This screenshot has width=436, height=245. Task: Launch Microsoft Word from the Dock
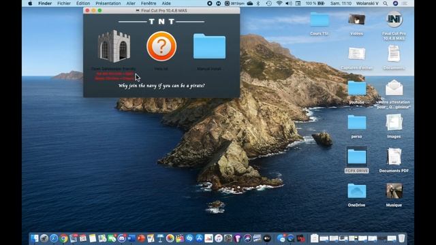click(131, 238)
